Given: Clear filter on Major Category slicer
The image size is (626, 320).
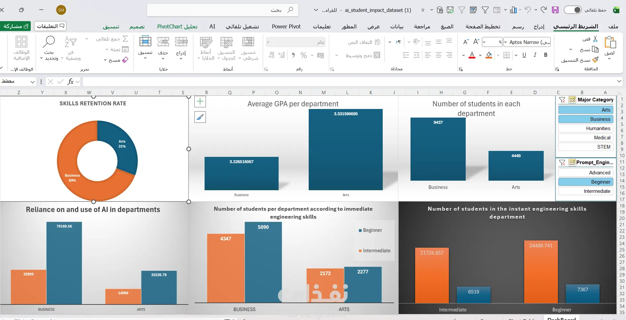Looking at the screenshot, I should 562,100.
